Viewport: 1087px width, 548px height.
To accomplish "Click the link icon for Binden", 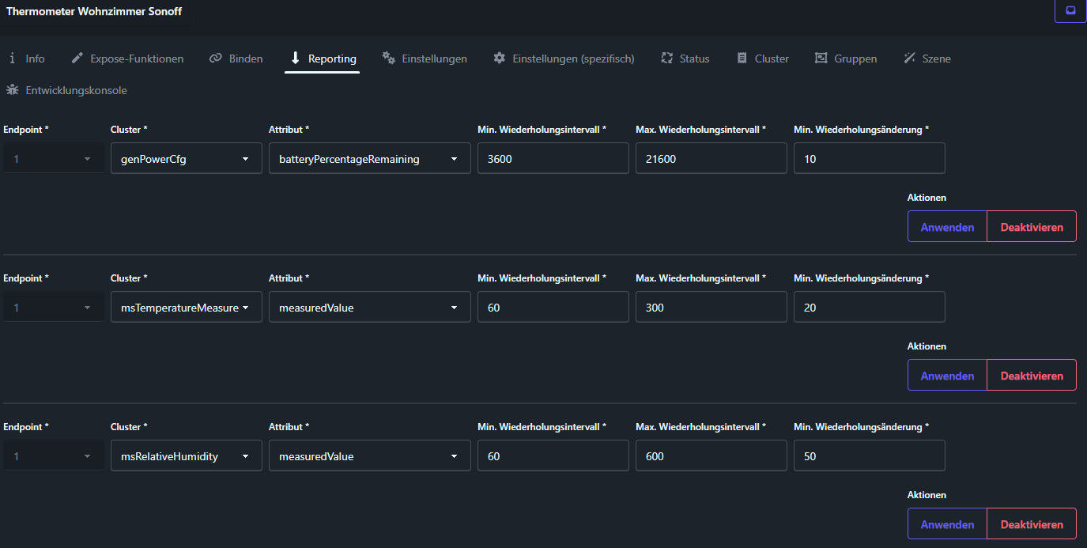I will click(216, 59).
